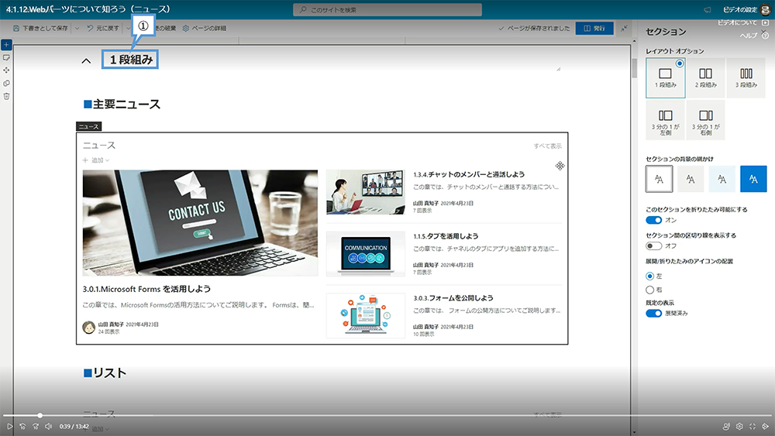Click the move web part icon in News
Screen dimensions: 775x436
[560, 166]
